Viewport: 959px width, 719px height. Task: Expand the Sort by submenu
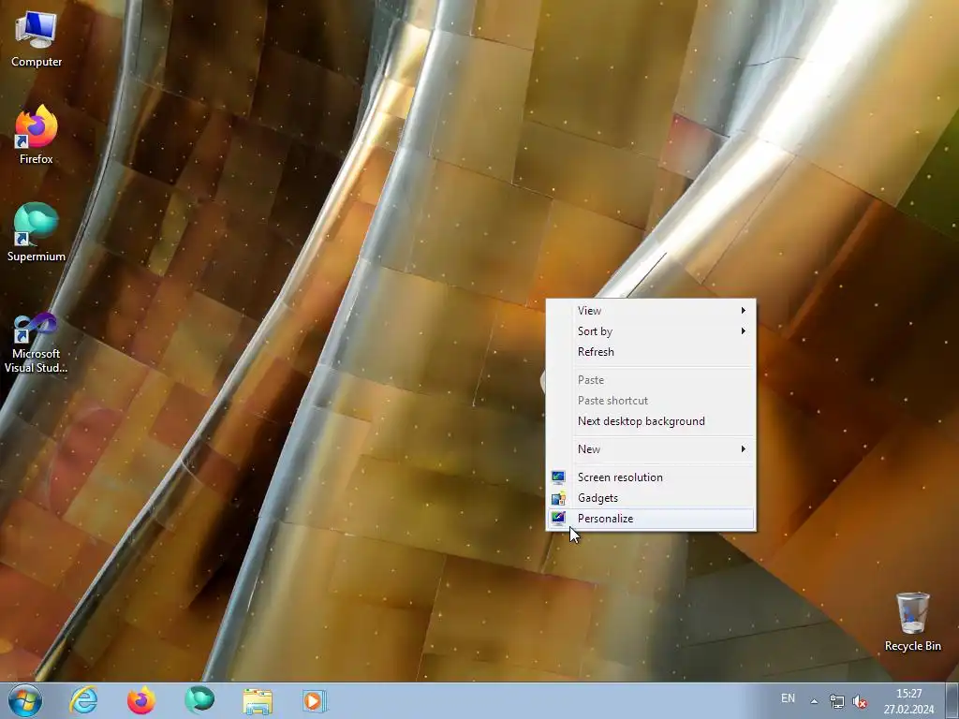pos(651,331)
